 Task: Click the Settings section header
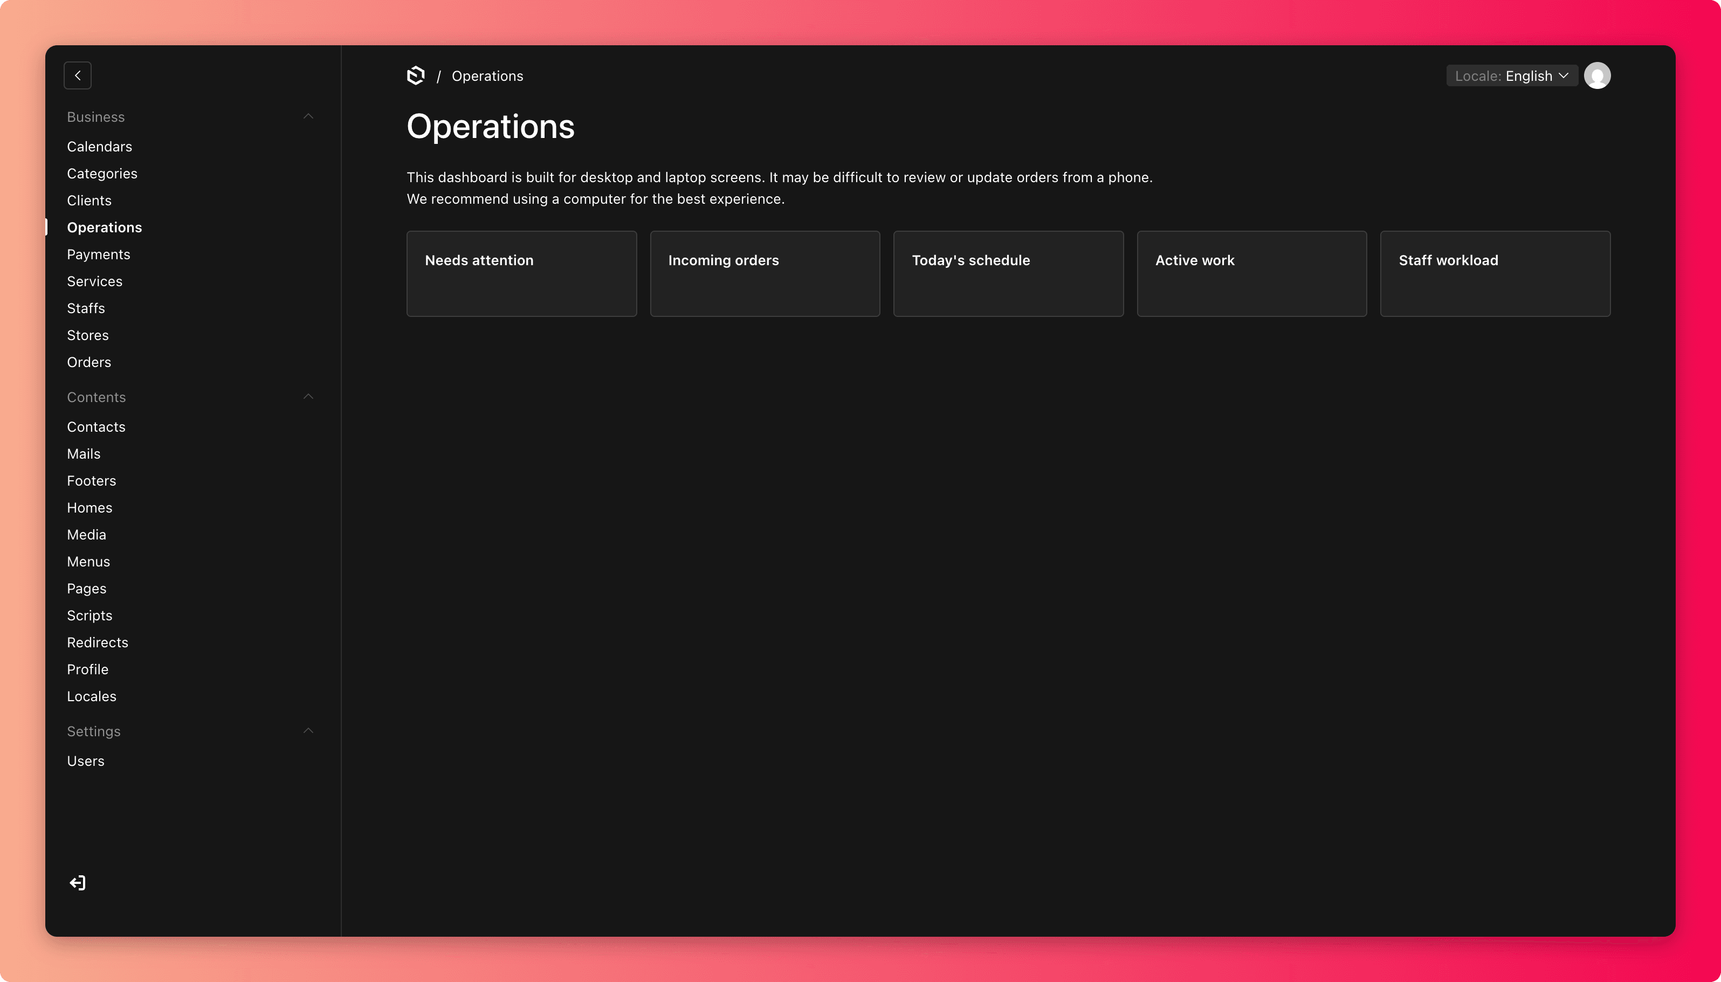click(94, 732)
